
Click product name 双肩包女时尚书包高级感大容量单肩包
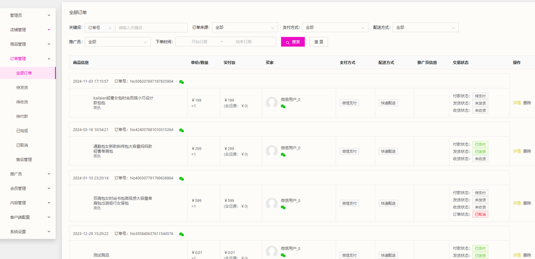123,201
